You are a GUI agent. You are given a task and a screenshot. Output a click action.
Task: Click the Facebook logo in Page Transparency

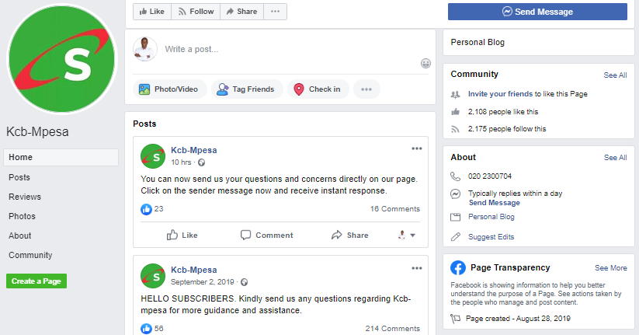(x=458, y=268)
